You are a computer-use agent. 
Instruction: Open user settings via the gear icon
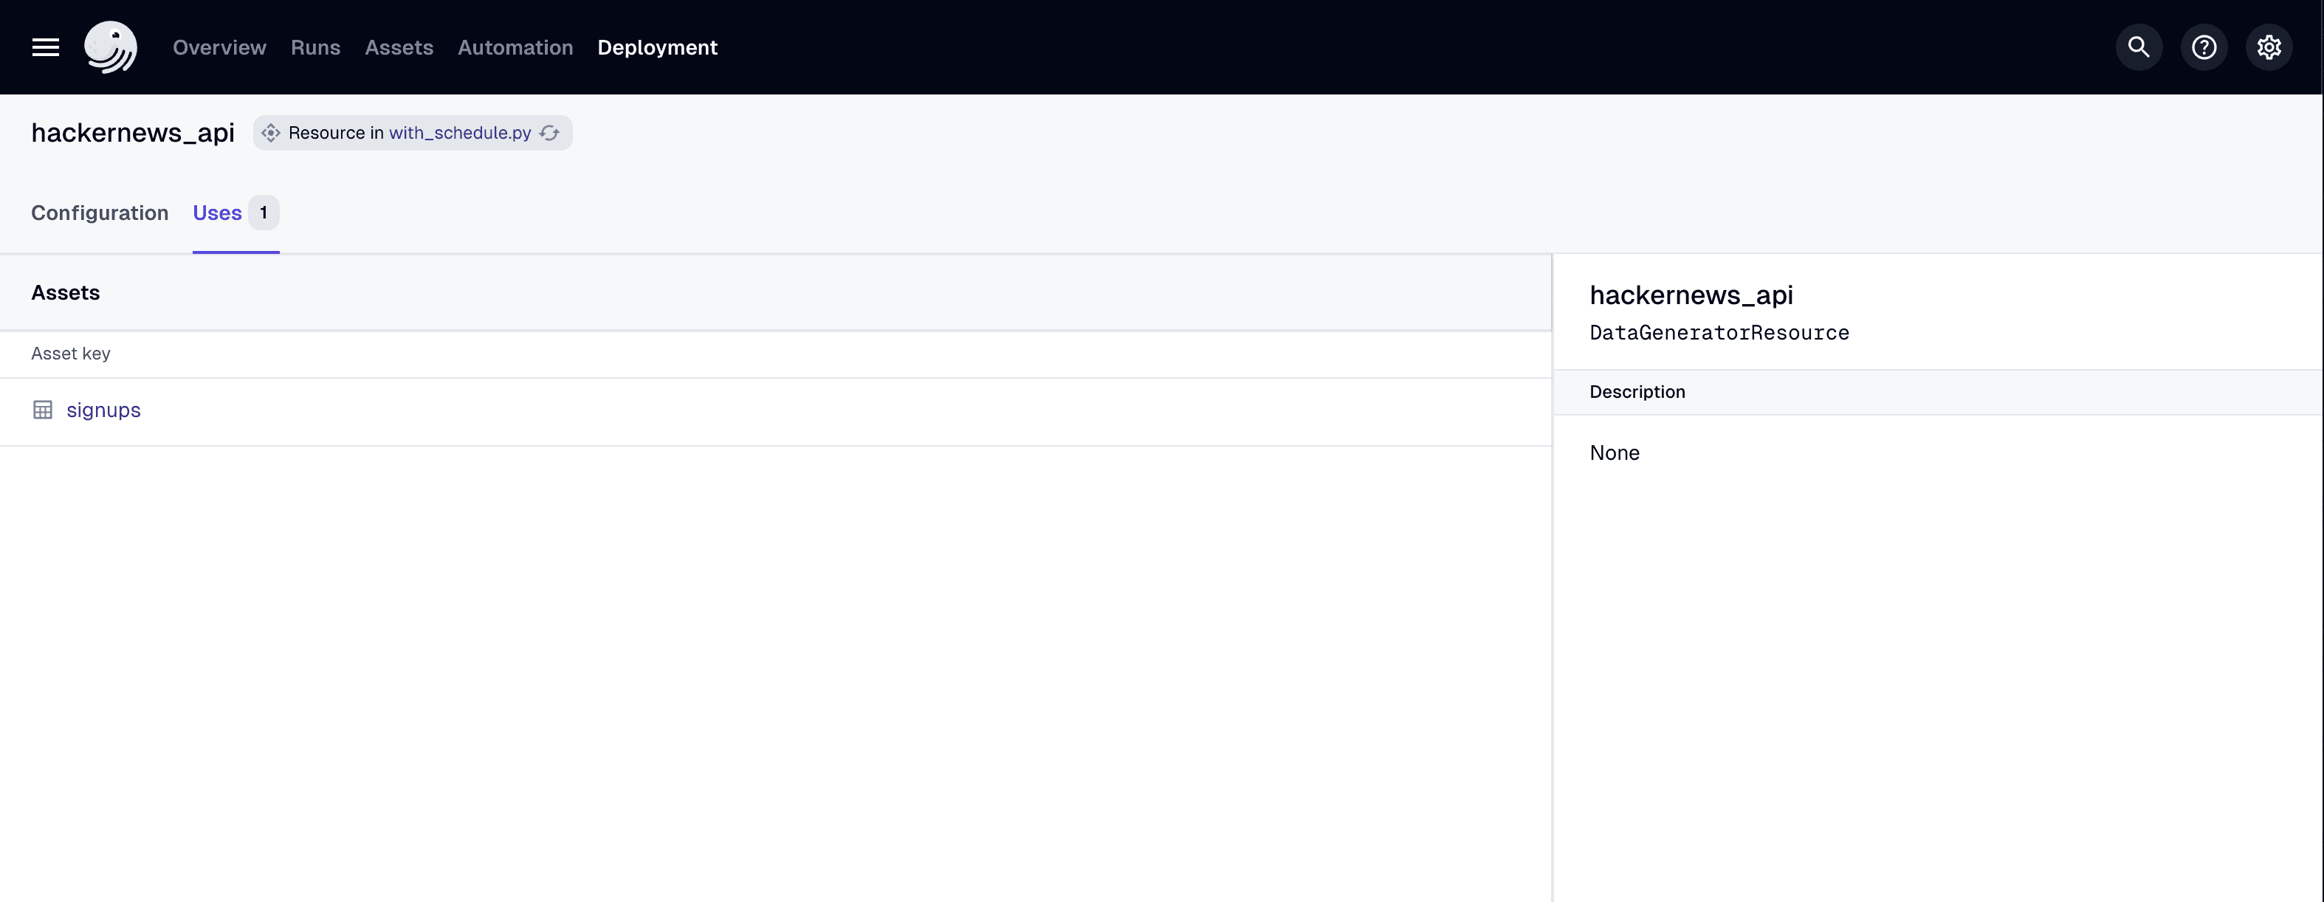(2269, 47)
